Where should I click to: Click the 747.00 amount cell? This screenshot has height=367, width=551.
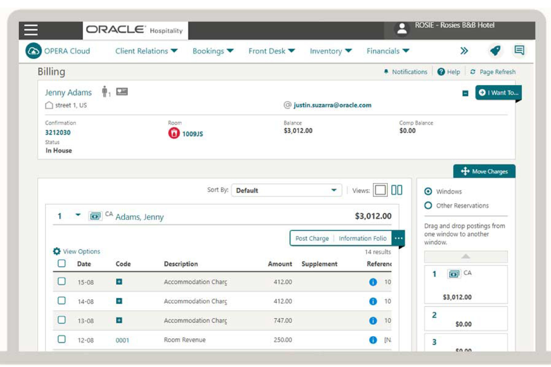coord(283,321)
